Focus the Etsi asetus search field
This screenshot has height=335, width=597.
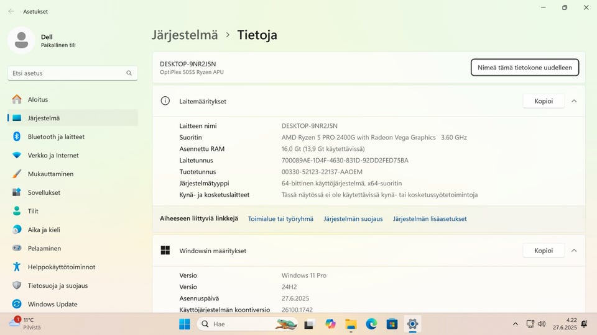click(73, 73)
